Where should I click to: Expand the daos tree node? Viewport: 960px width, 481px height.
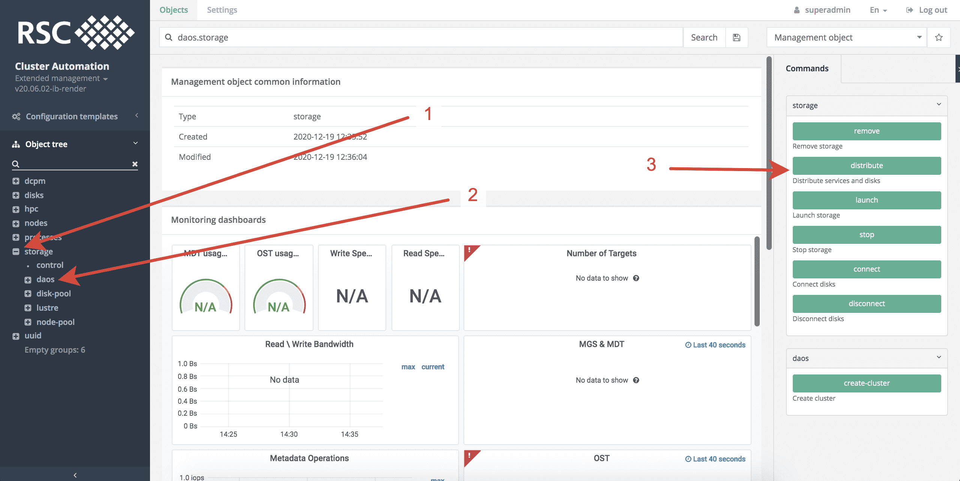tap(28, 280)
